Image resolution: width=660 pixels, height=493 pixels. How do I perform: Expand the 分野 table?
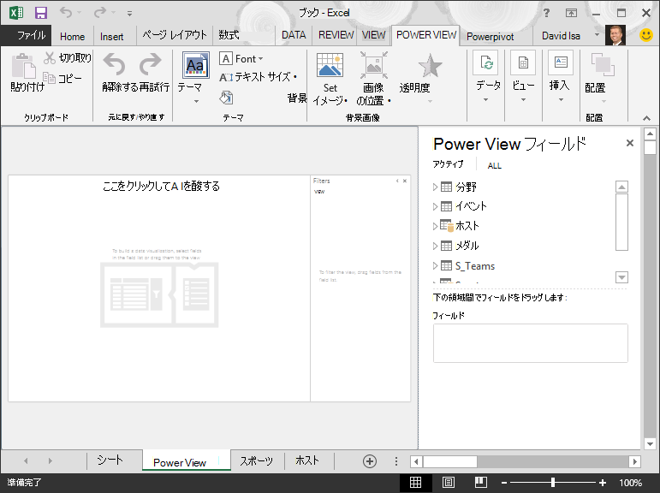pyautogui.click(x=435, y=187)
